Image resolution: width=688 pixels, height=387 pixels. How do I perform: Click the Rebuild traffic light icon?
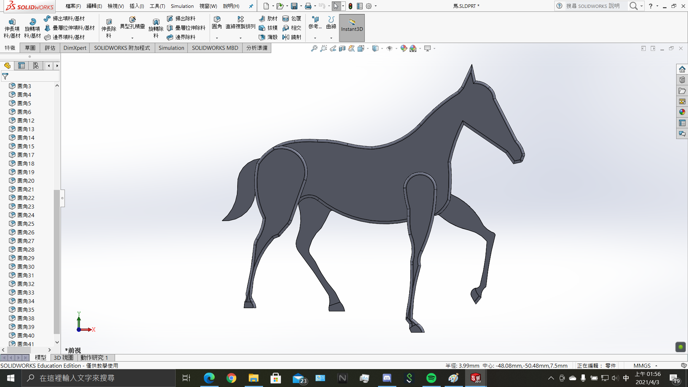point(350,6)
